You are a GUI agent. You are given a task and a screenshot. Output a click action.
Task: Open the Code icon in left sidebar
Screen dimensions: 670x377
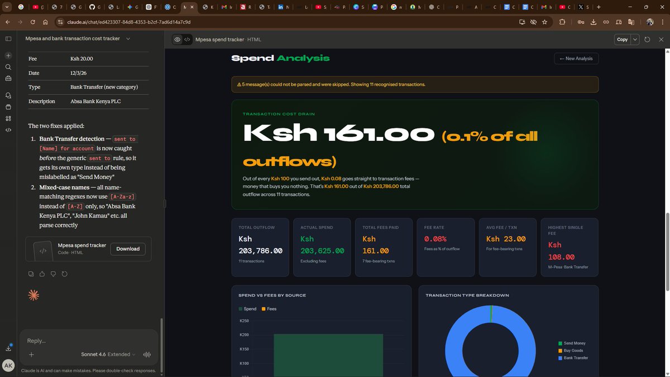click(x=8, y=130)
